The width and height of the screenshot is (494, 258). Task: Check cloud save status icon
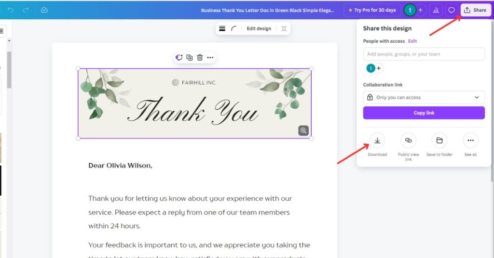point(44,10)
